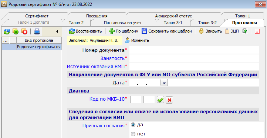The height and width of the screenshot is (138, 267).
Task: Click the second Код по МКБ-10 box
Action: pos(149,99)
